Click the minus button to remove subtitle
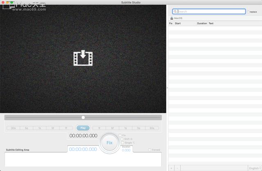Image resolution: width=262 pixels, height=171 pixels. (177, 168)
